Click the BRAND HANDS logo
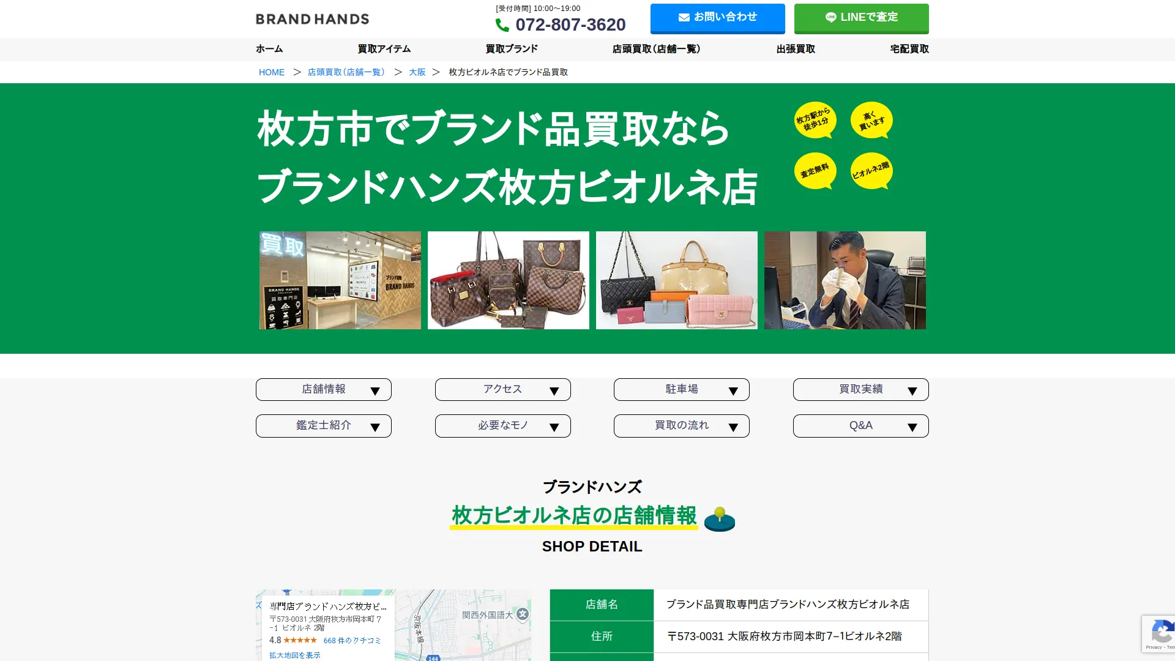Screen dimensions: 1175x661 coord(312,19)
